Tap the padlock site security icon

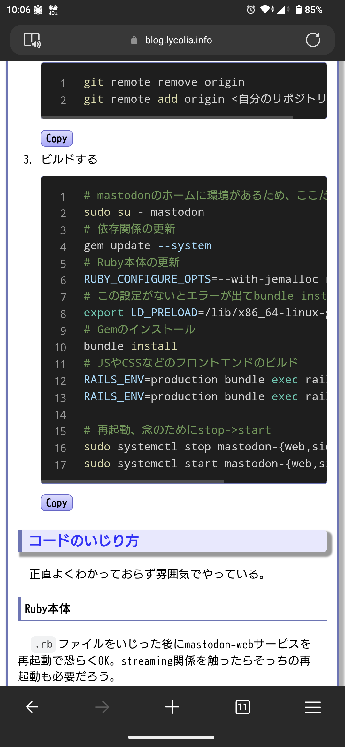point(134,40)
